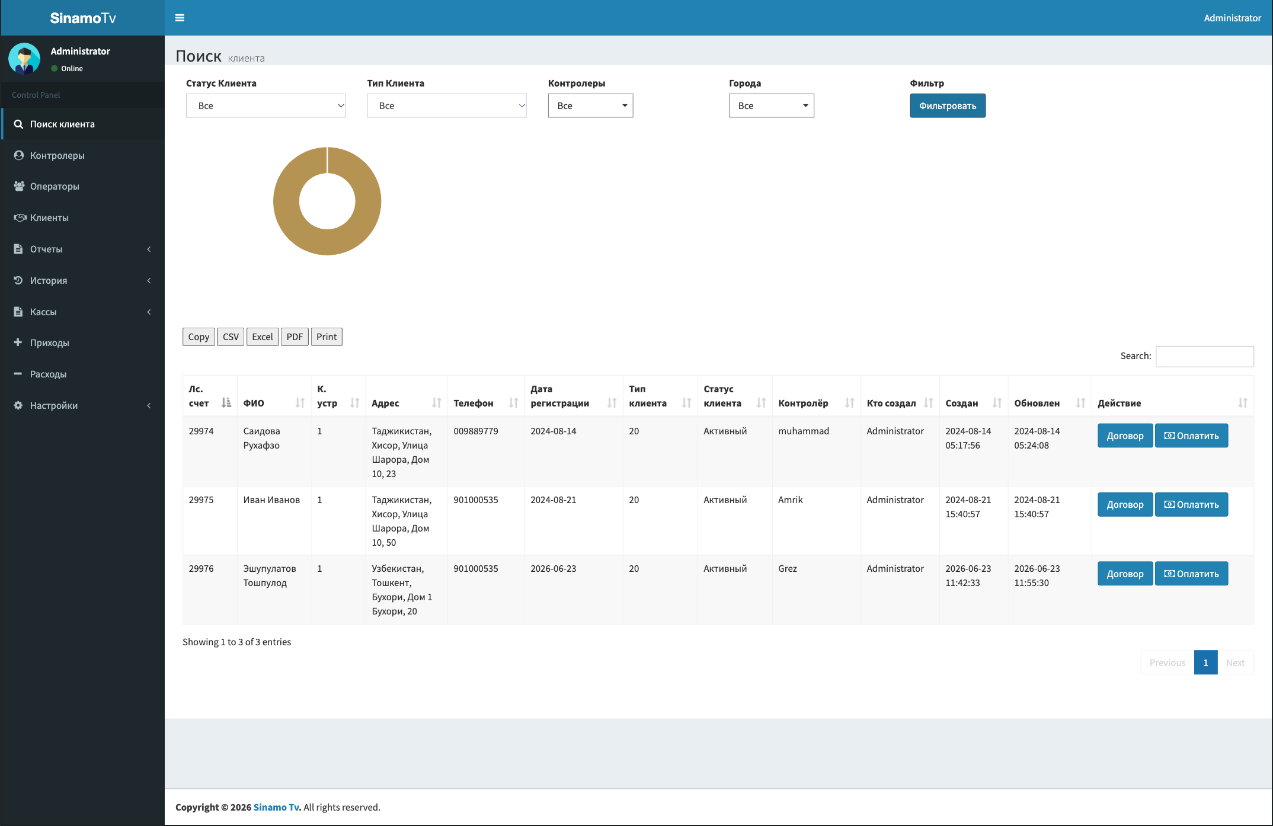The height and width of the screenshot is (826, 1273).
Task: Sort table by ФИО column icon
Action: pos(300,403)
